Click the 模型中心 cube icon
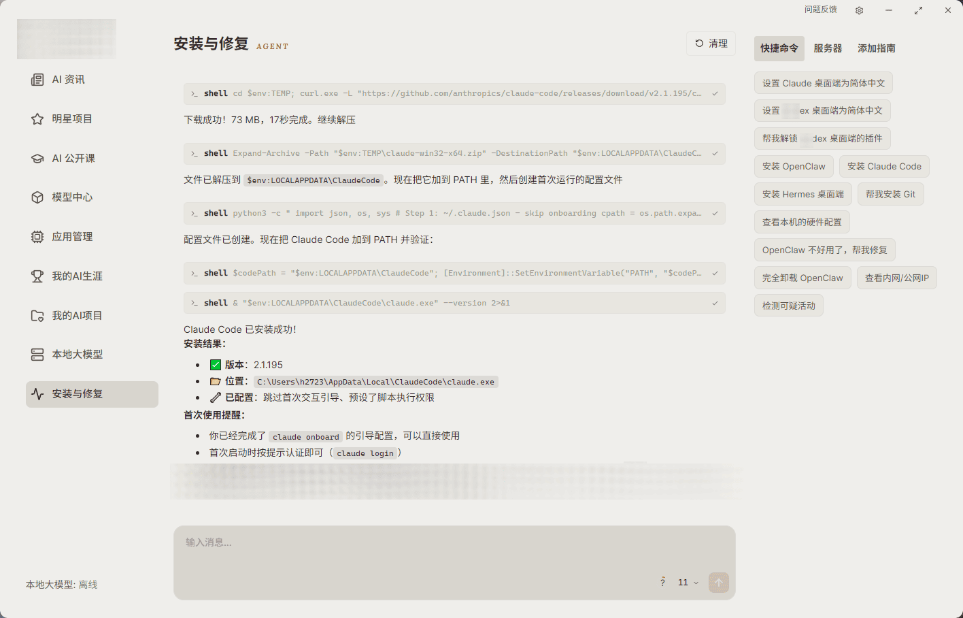Screen dimensions: 963x618 tap(37, 197)
